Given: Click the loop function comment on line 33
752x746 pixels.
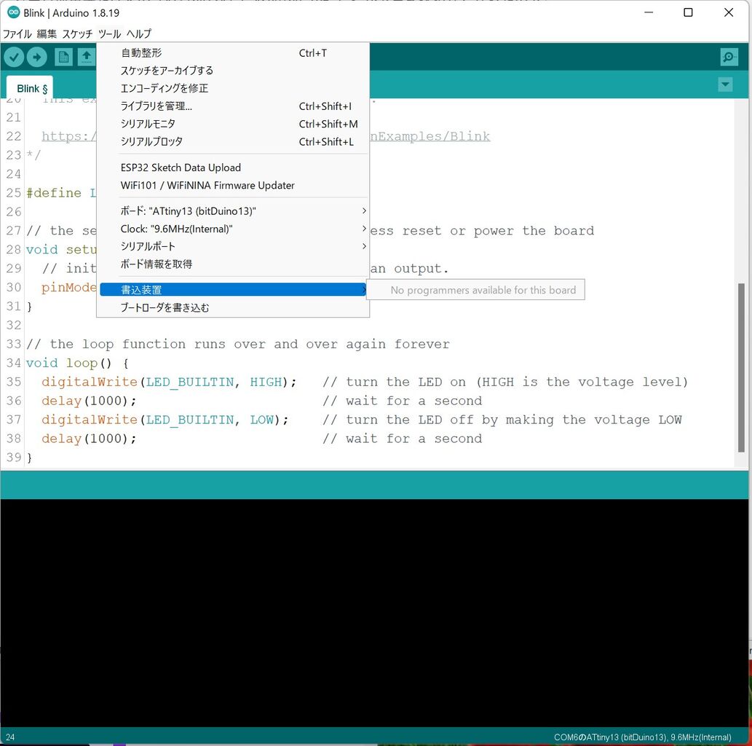Looking at the screenshot, I should (x=238, y=344).
